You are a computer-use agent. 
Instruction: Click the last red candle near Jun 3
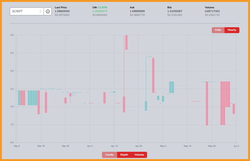pos(234,109)
